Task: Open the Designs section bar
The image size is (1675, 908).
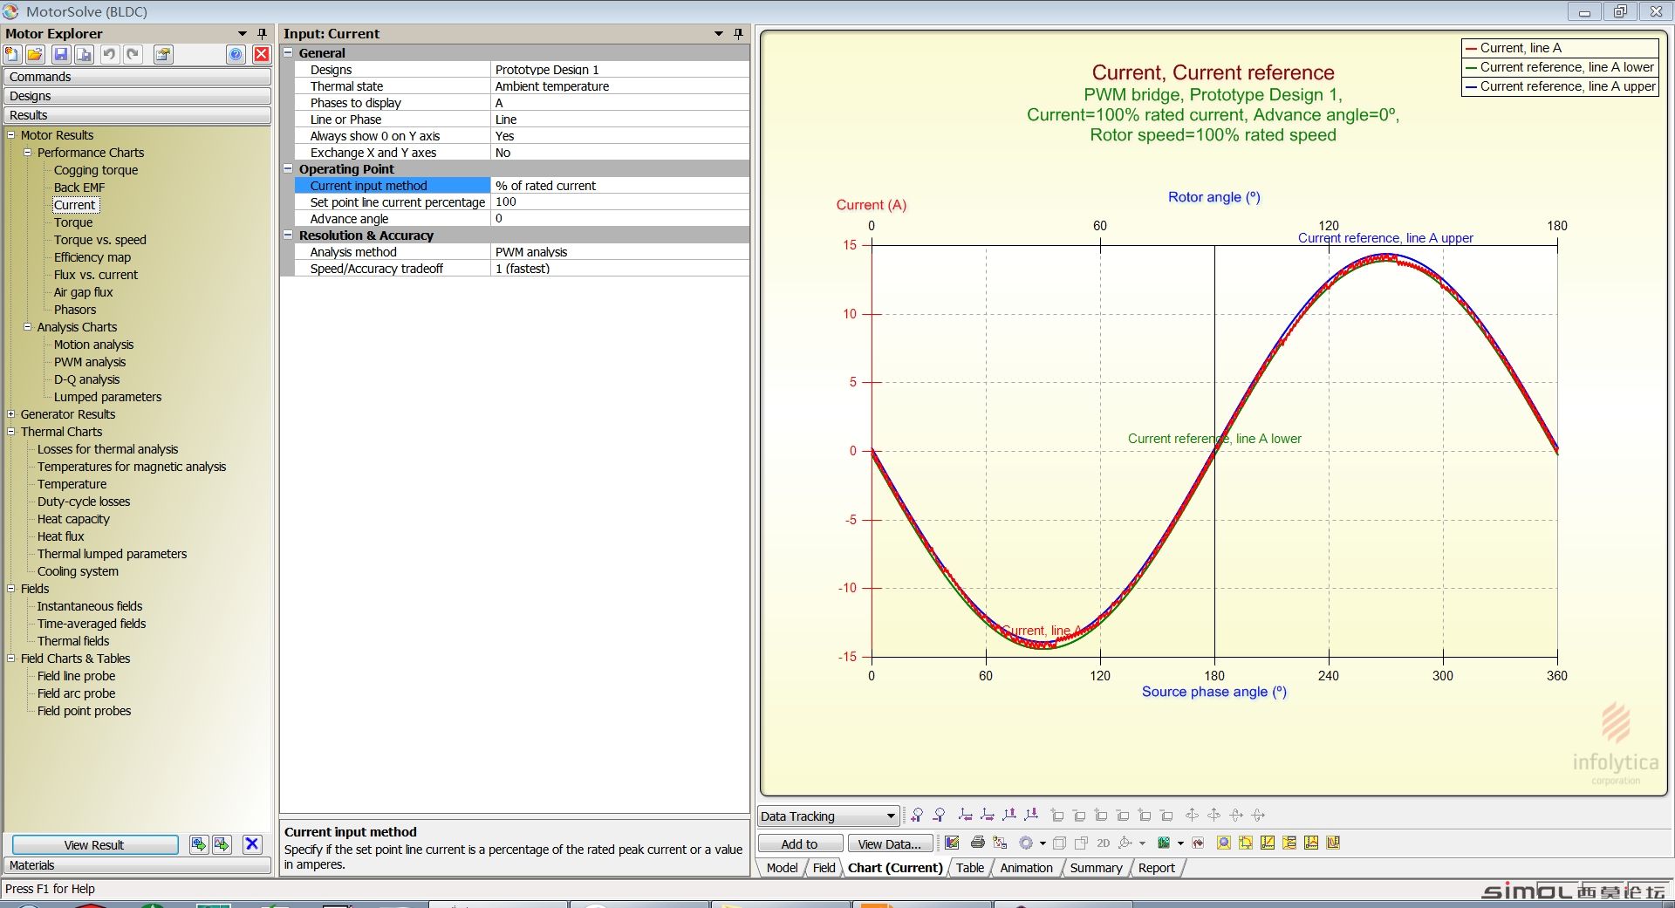Action: (x=137, y=96)
